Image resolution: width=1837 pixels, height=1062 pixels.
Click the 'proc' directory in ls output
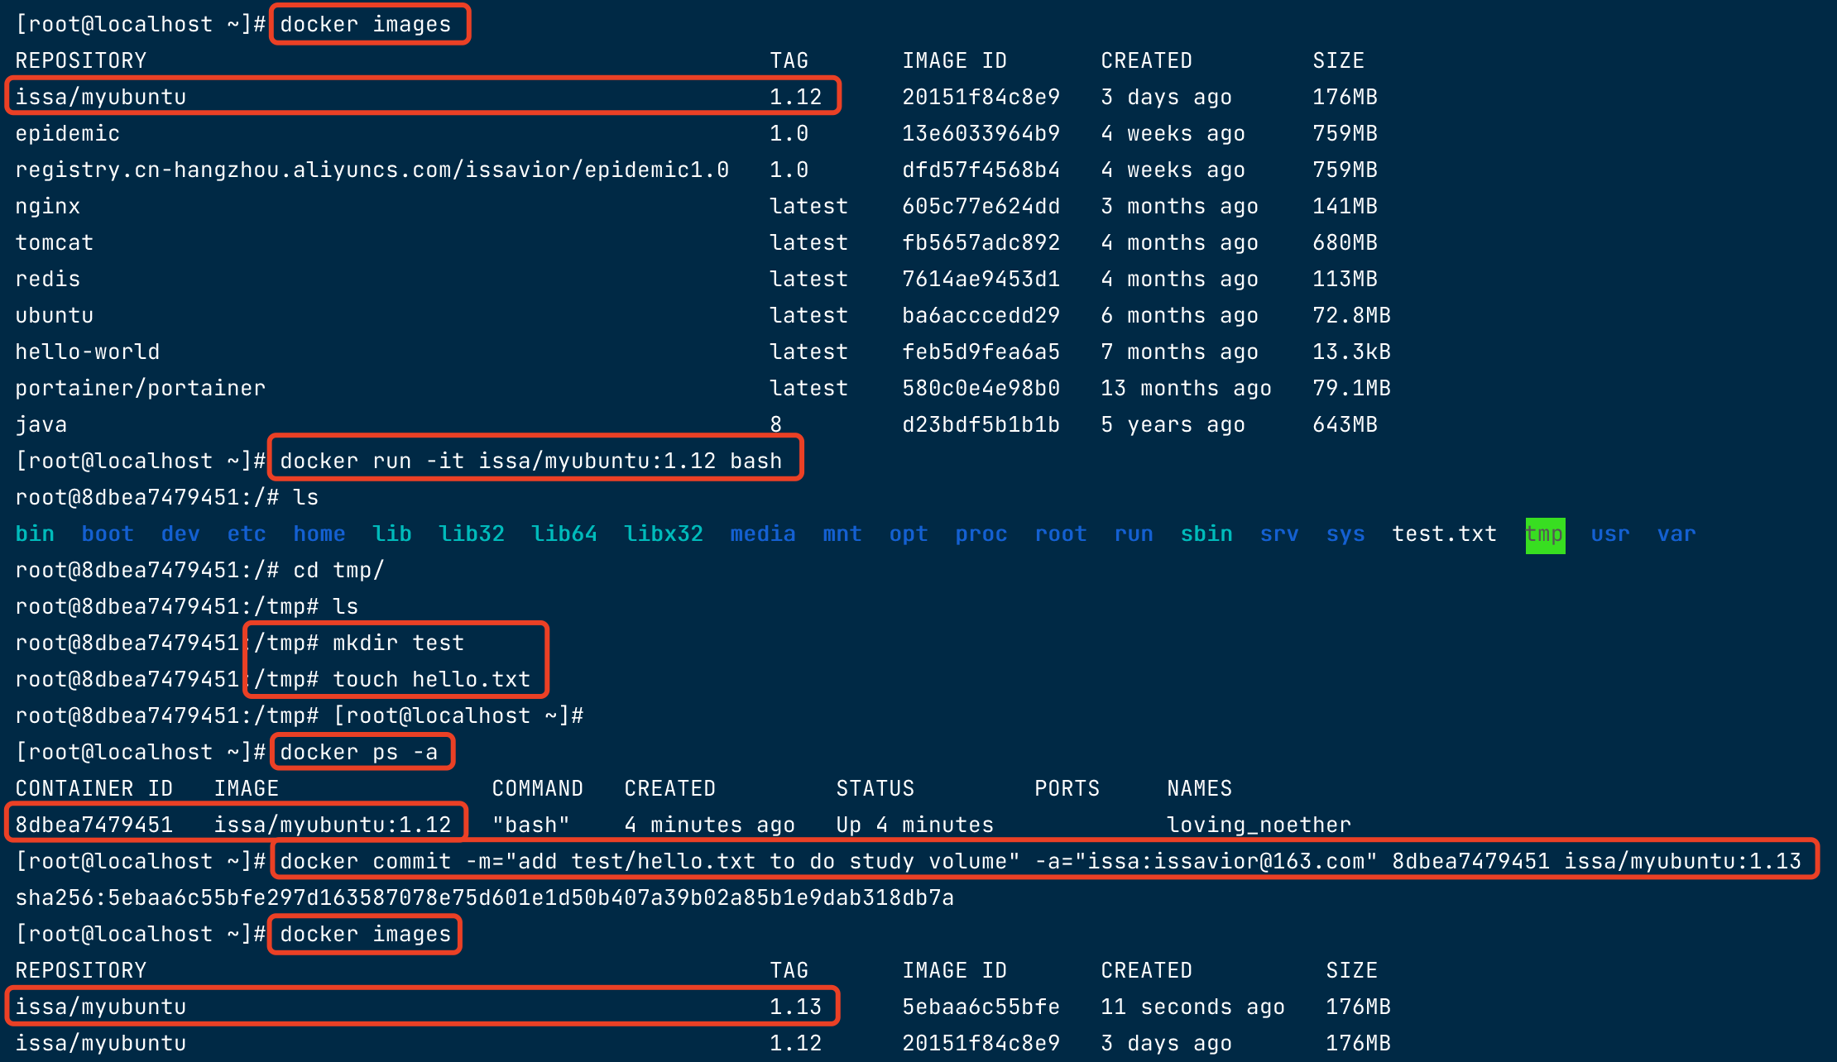click(x=981, y=533)
